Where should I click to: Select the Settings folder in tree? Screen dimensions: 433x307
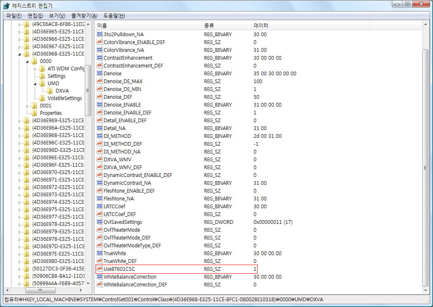pos(56,76)
